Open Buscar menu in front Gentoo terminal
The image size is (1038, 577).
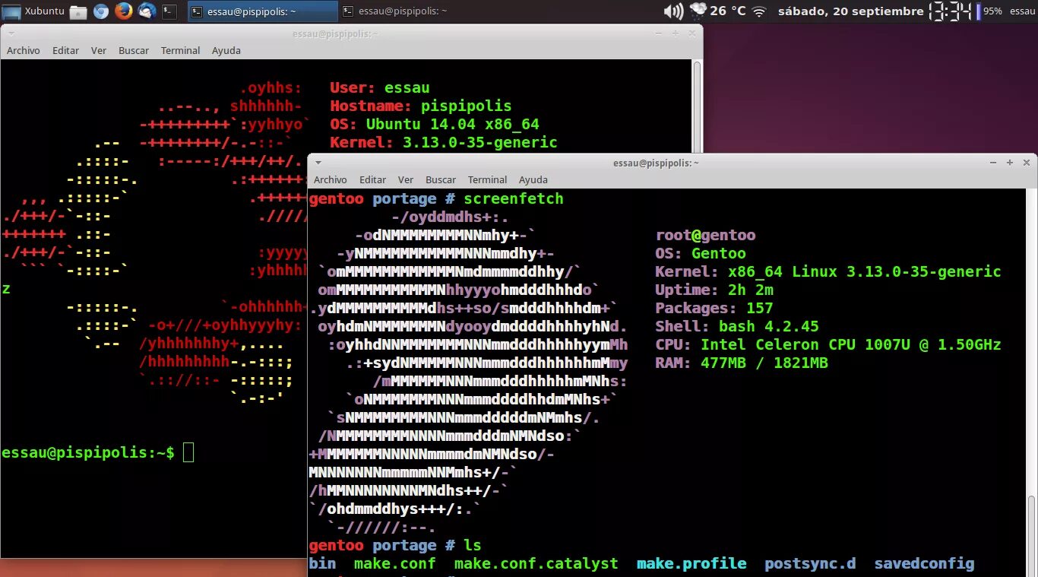[441, 179]
